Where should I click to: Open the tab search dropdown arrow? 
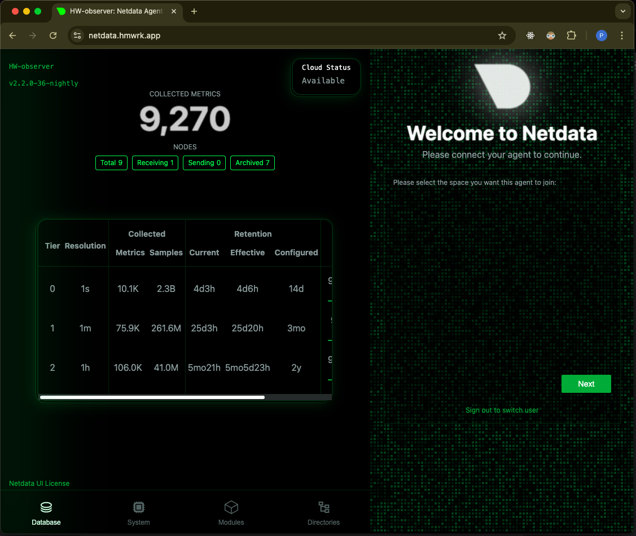[622, 11]
